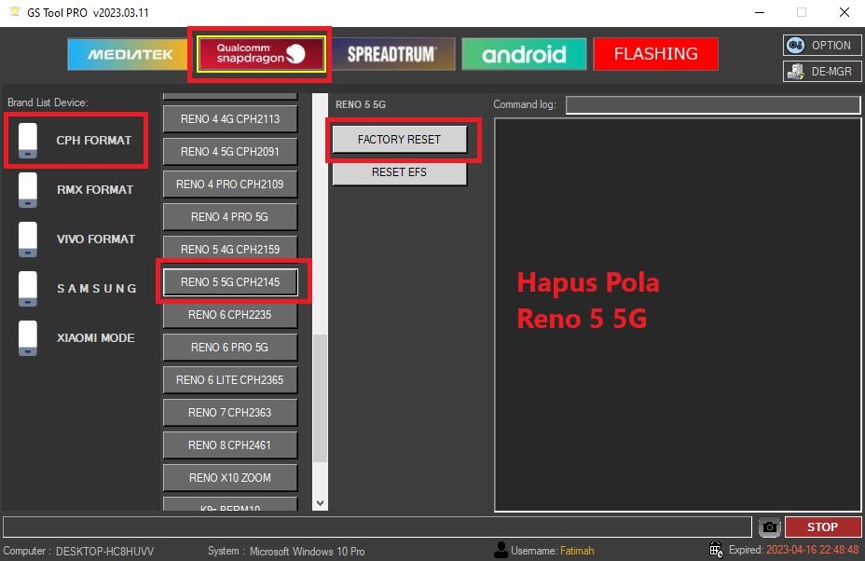Click Microsoft Windows 10 Pro system text
Viewport: 865px width, 561px height.
pyautogui.click(x=307, y=551)
